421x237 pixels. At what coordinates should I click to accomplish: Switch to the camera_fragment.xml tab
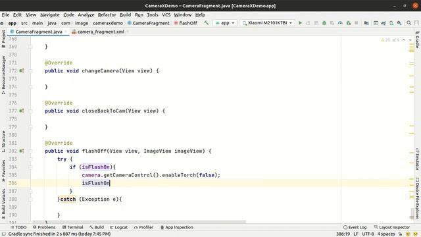point(101,32)
